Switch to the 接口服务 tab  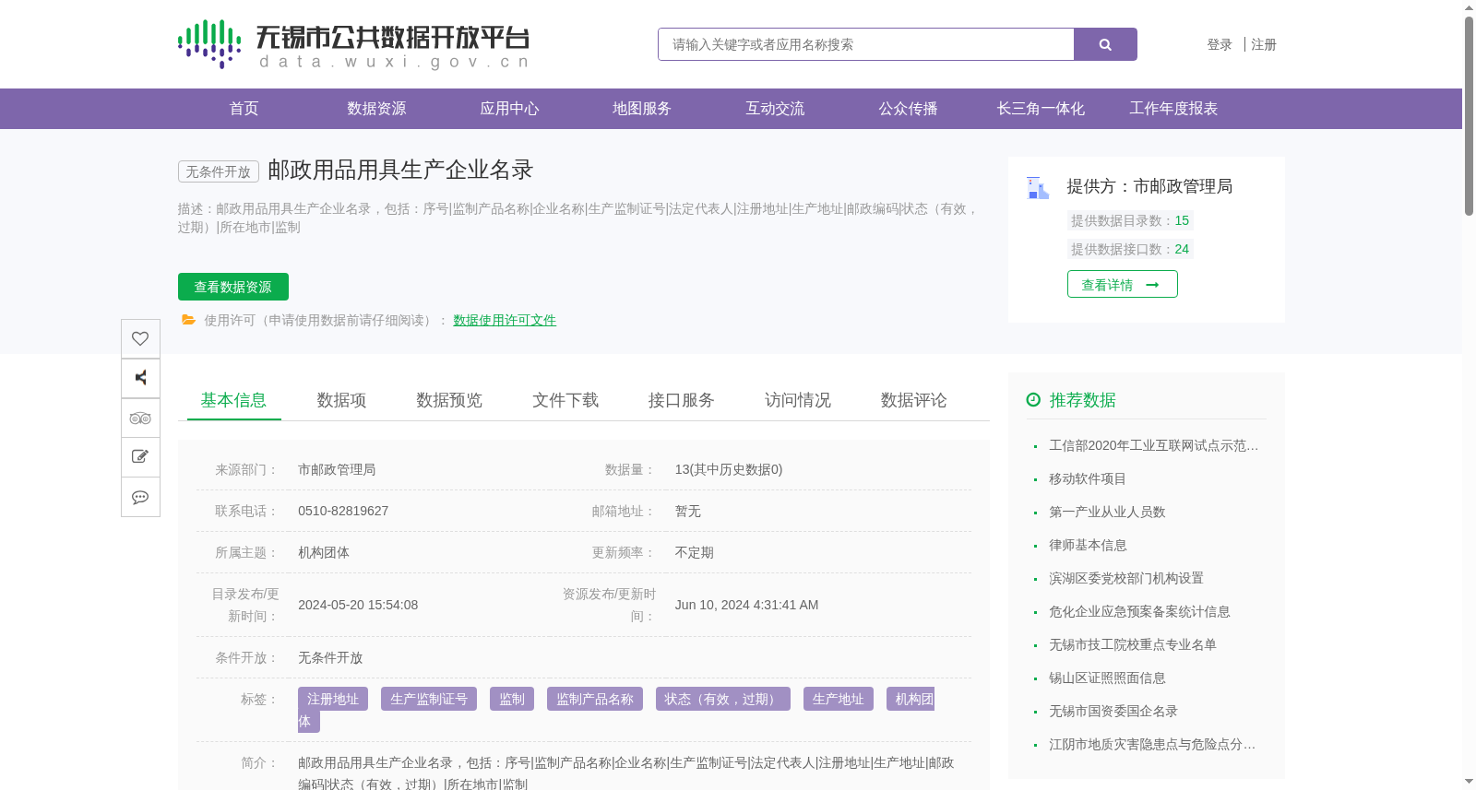point(682,400)
